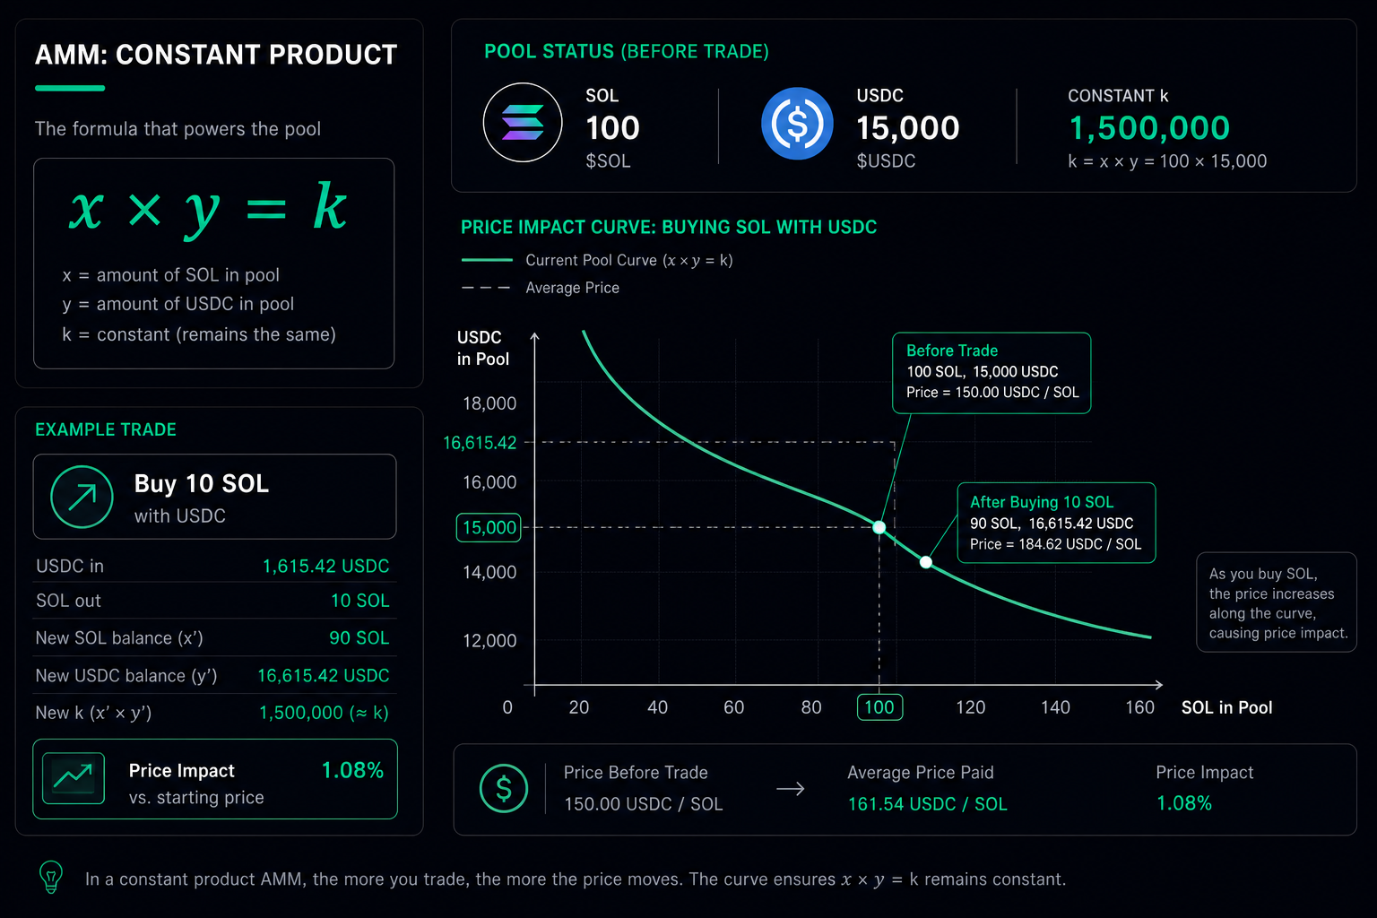Image resolution: width=1377 pixels, height=918 pixels.
Task: Click the PRICE IMPACT CURVE heading
Action: click(x=669, y=227)
